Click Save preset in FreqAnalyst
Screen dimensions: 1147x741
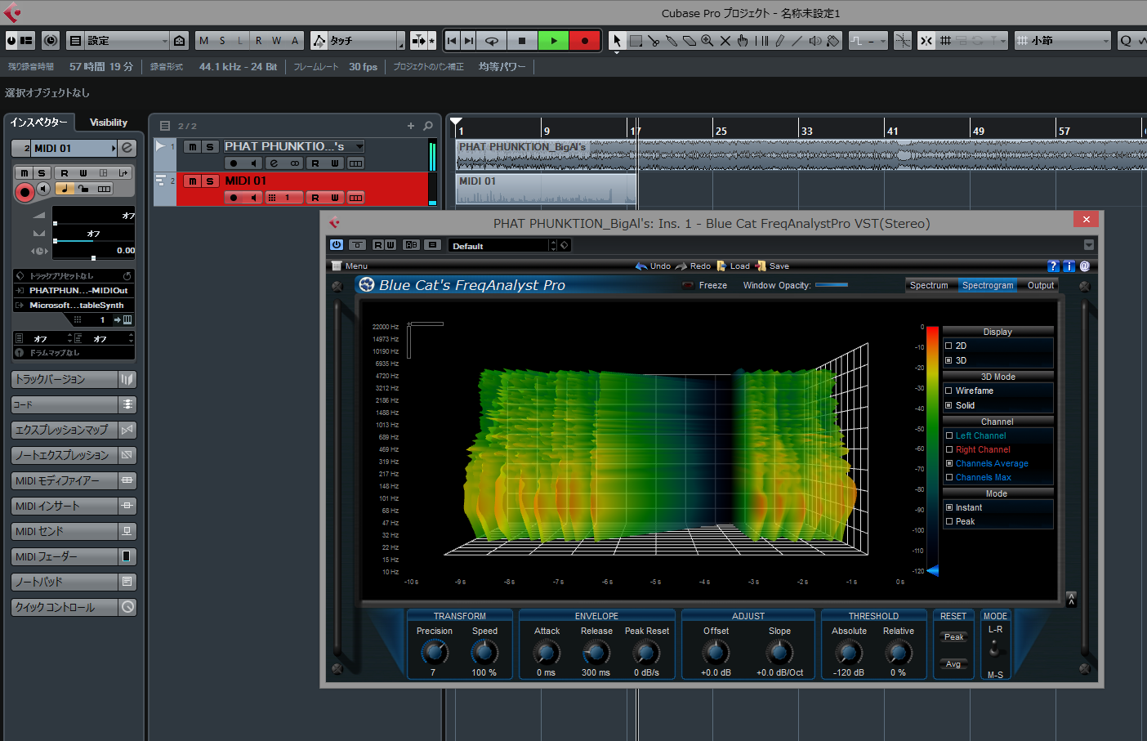[x=772, y=266]
